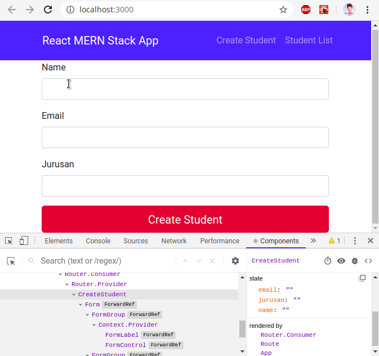Screen dimensions: 379x356
Task: Edit the jurusan state value
Action: point(297,300)
